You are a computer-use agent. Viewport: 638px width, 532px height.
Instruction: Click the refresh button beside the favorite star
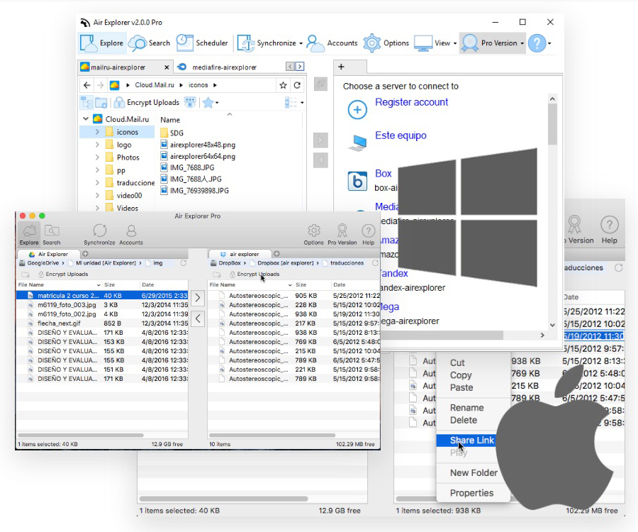297,85
